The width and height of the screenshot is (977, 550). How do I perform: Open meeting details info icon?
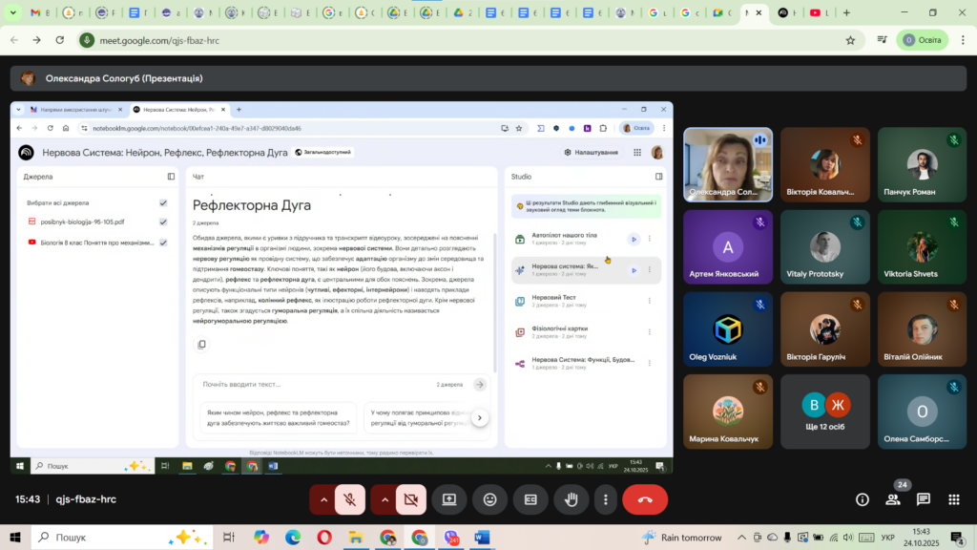[863, 499]
